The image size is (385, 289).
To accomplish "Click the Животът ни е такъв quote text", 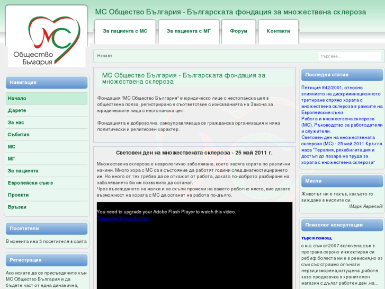I will 337,197.
